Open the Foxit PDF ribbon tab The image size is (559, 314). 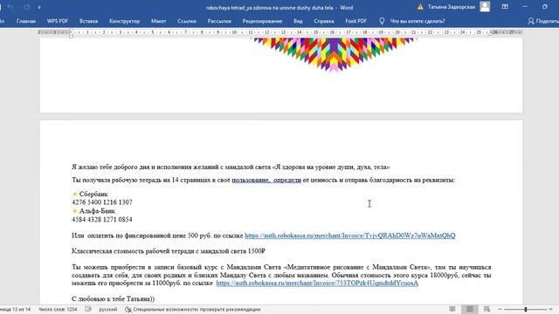point(355,21)
